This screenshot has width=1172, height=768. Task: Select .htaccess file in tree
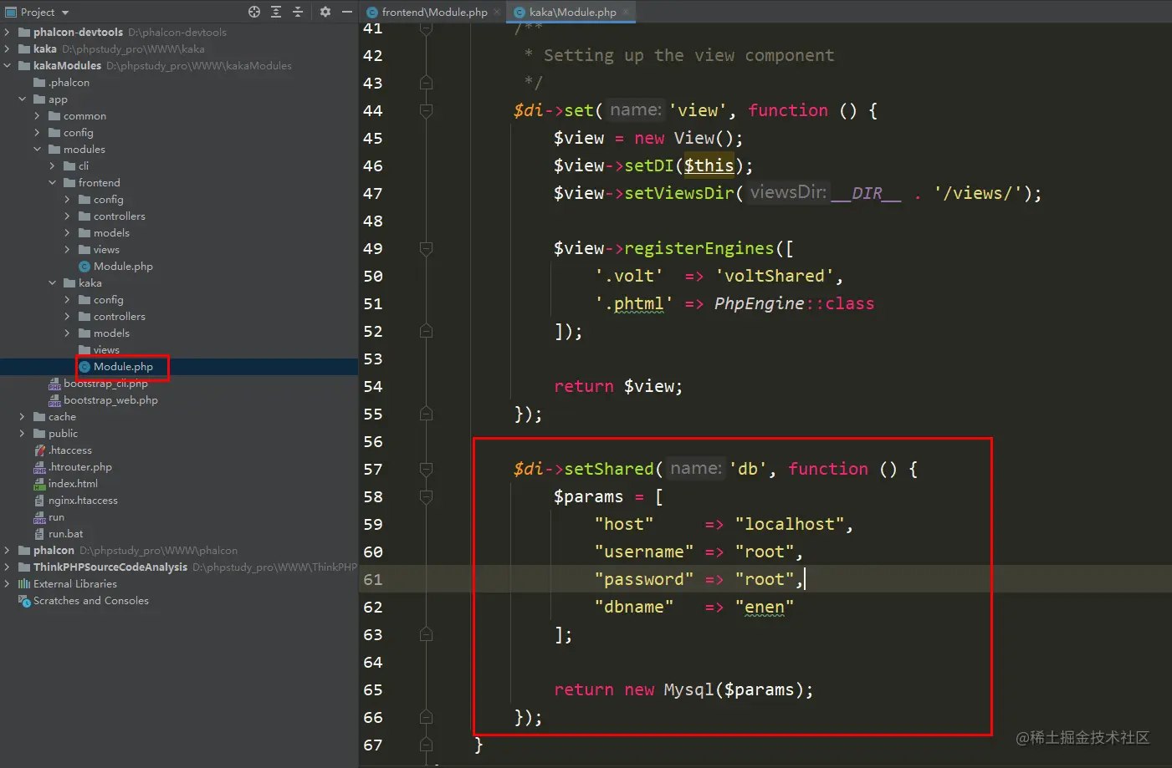tap(70, 450)
